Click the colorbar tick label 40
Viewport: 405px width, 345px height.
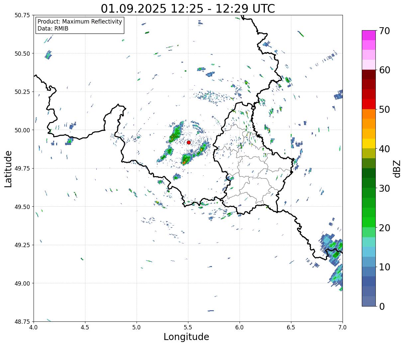(384, 149)
